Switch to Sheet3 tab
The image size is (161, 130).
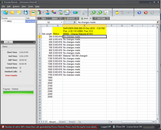tap(72, 122)
